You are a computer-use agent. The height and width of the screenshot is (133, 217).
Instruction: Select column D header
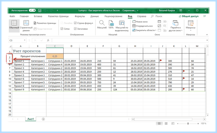pyautogui.click(x=71, y=46)
